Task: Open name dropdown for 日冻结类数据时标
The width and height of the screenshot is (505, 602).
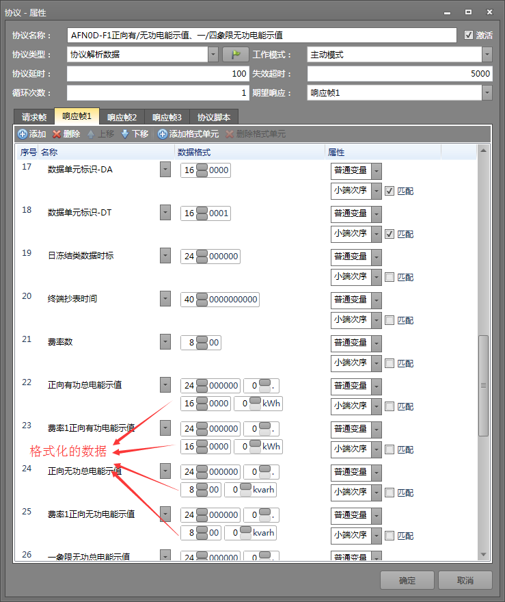Action: (x=165, y=255)
